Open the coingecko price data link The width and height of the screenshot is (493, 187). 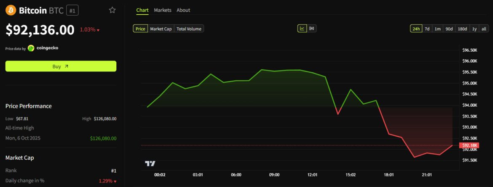tap(47, 48)
